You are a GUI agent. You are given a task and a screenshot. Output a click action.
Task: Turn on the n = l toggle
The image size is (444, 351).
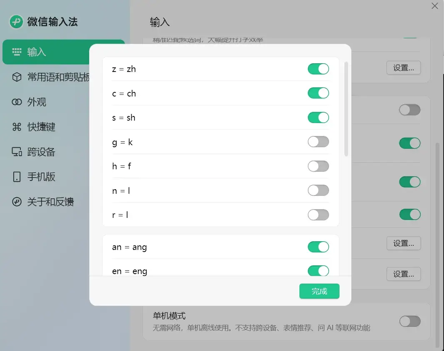pyautogui.click(x=318, y=190)
